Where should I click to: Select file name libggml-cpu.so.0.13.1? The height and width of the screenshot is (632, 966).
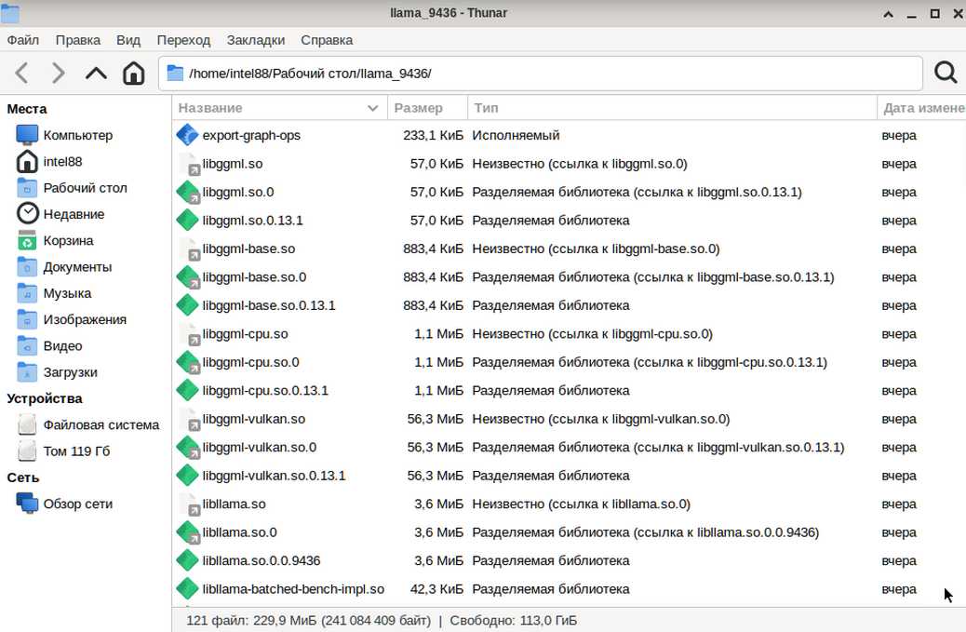(x=265, y=391)
